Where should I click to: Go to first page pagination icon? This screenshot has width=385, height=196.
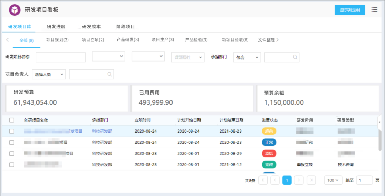click(263, 180)
